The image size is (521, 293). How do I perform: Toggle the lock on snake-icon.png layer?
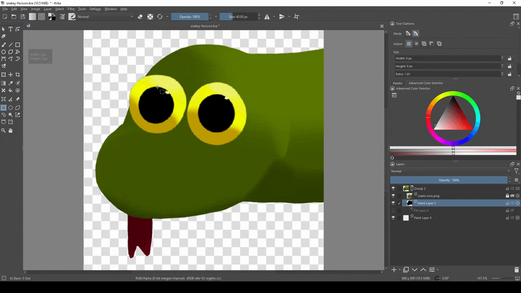click(x=507, y=196)
